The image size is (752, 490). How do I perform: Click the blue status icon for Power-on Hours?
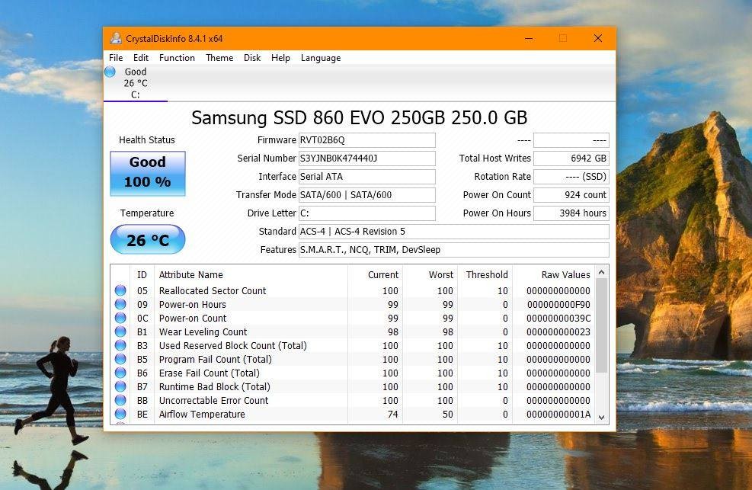point(120,304)
